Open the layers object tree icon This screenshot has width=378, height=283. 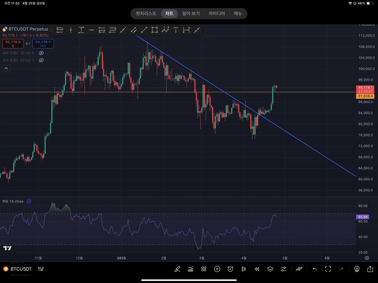(270, 269)
